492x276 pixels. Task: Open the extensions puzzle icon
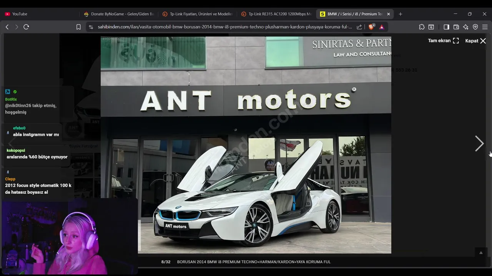(422, 27)
